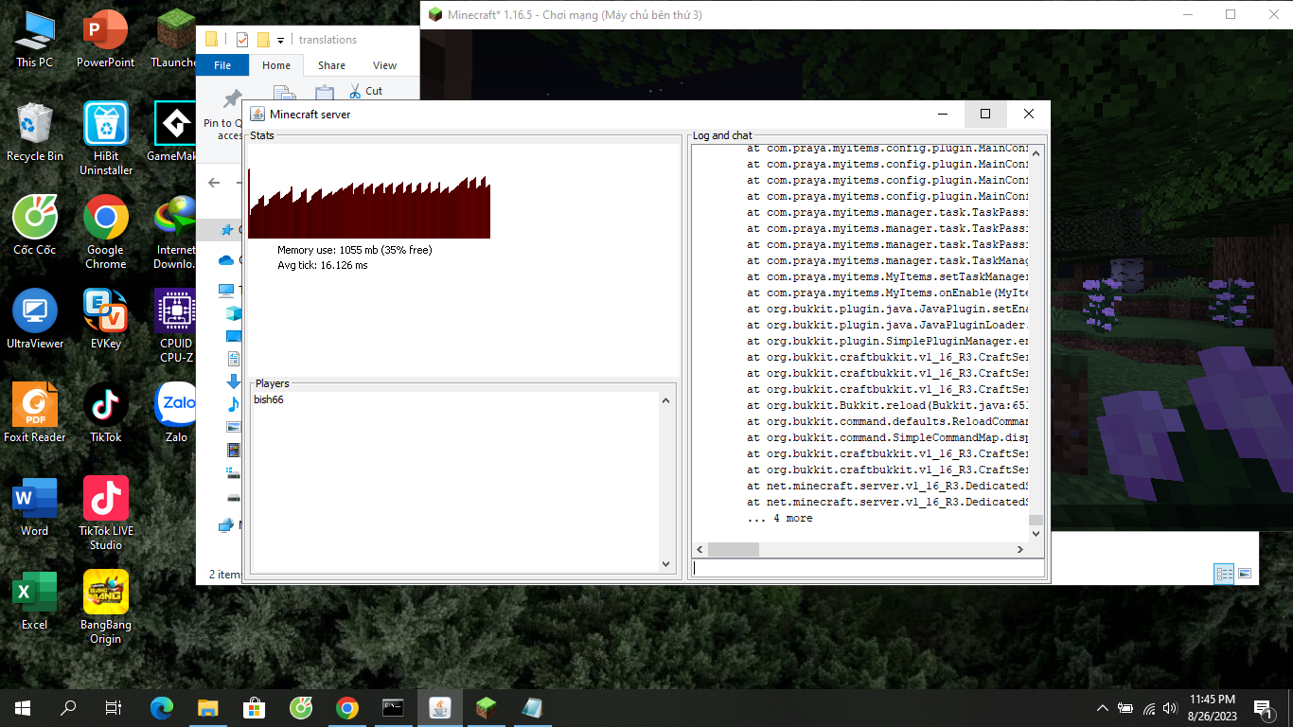Screen dimensions: 1293x727
Task: Click Properties icon in Explorer quick access toolbar
Action: [x=242, y=40]
